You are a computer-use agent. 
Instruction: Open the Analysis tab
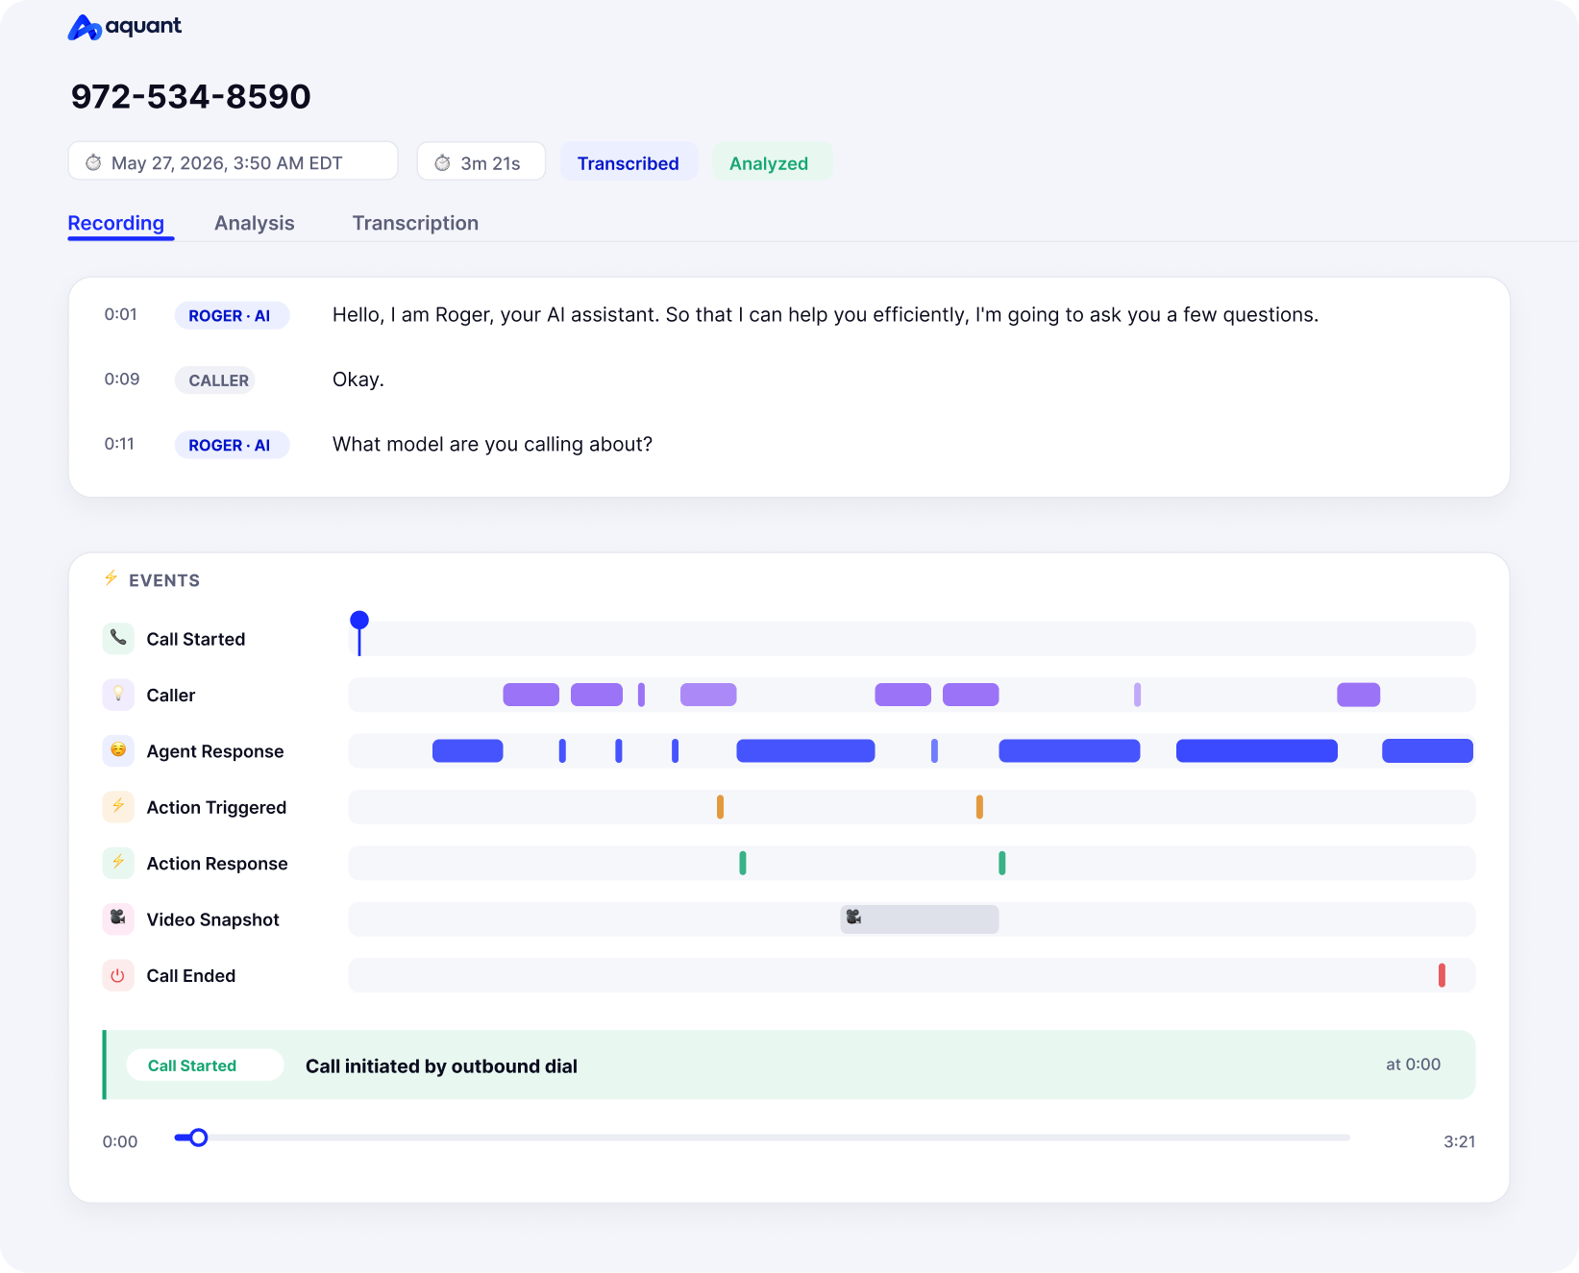[x=255, y=223]
